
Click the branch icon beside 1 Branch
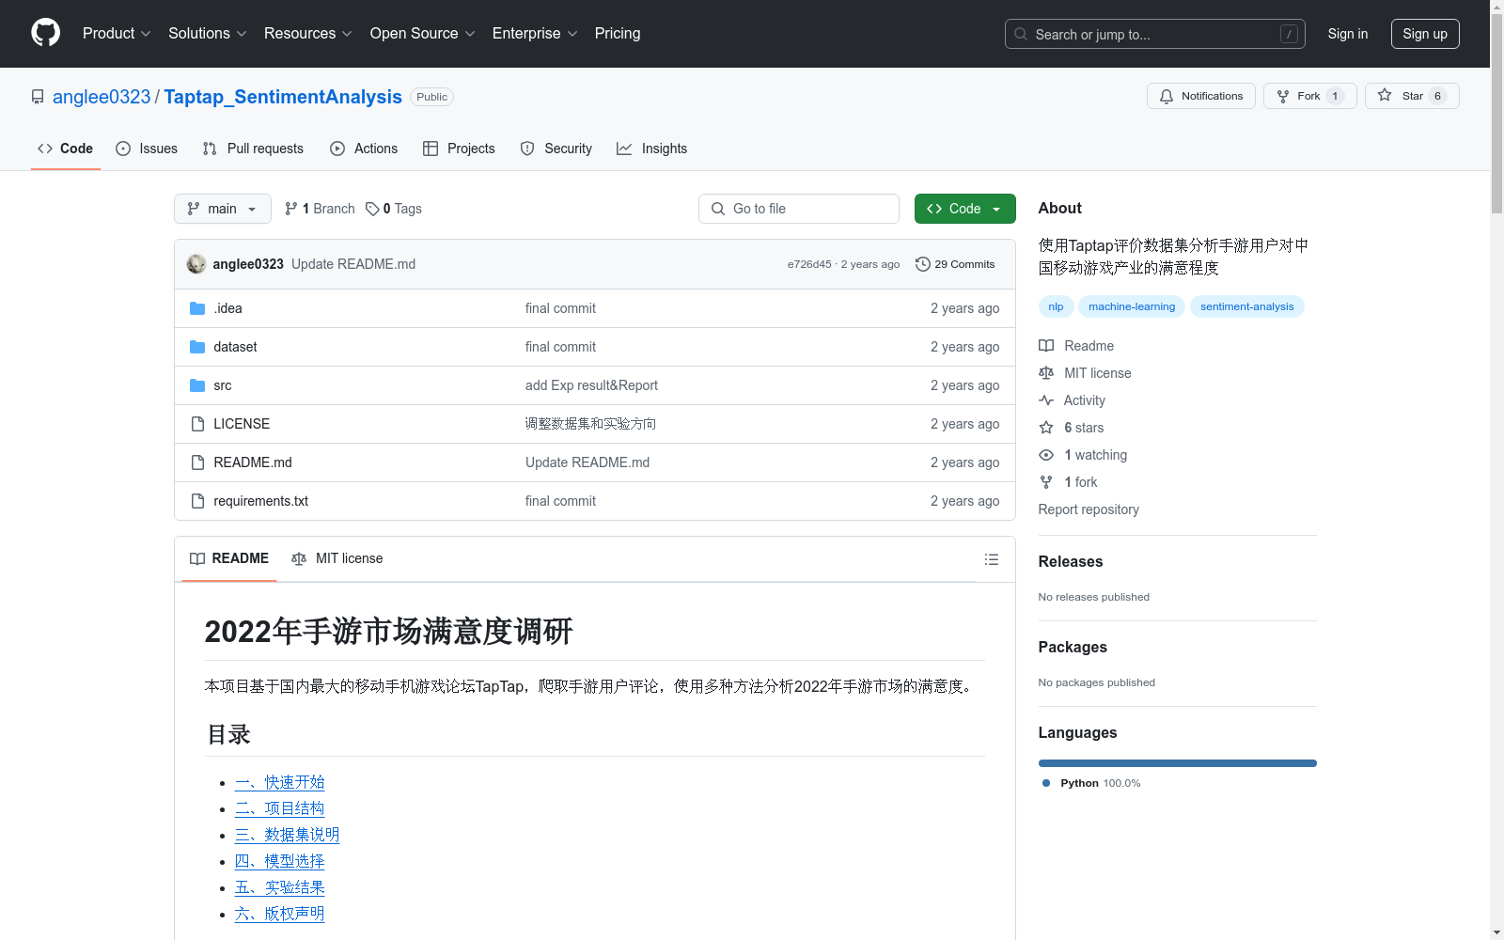291,209
